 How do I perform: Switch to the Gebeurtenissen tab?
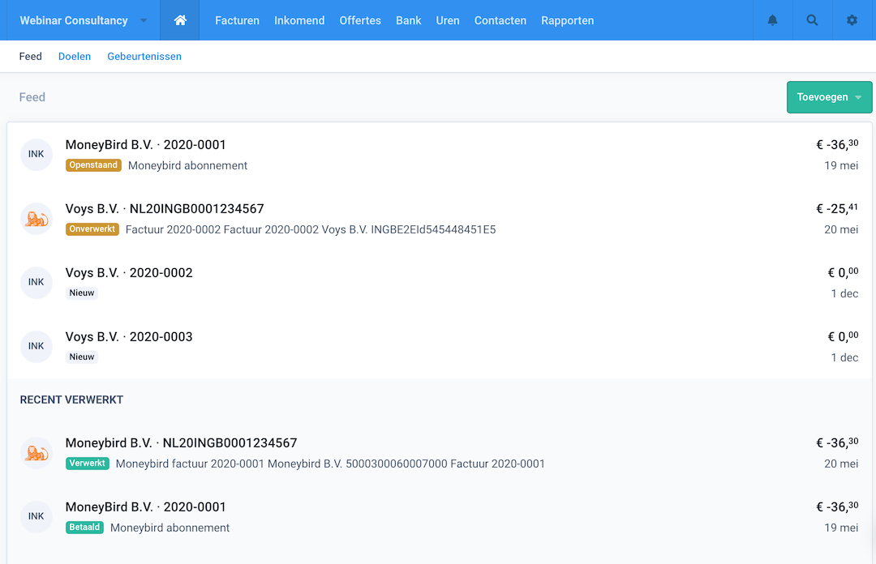click(144, 57)
